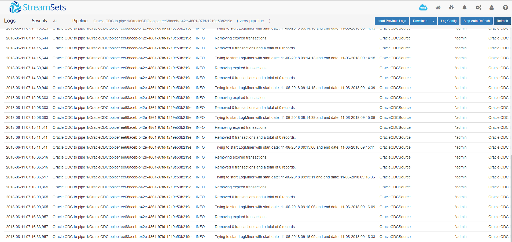Open the StreamSets Control Hub cloud icon

point(423,8)
